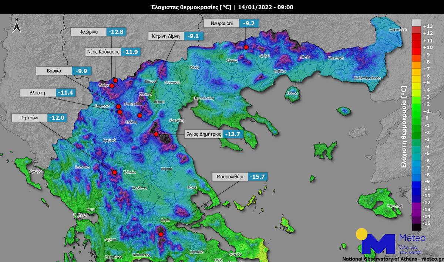Click the +13 color on the legend
The image size is (444, 262).
tap(416, 23)
